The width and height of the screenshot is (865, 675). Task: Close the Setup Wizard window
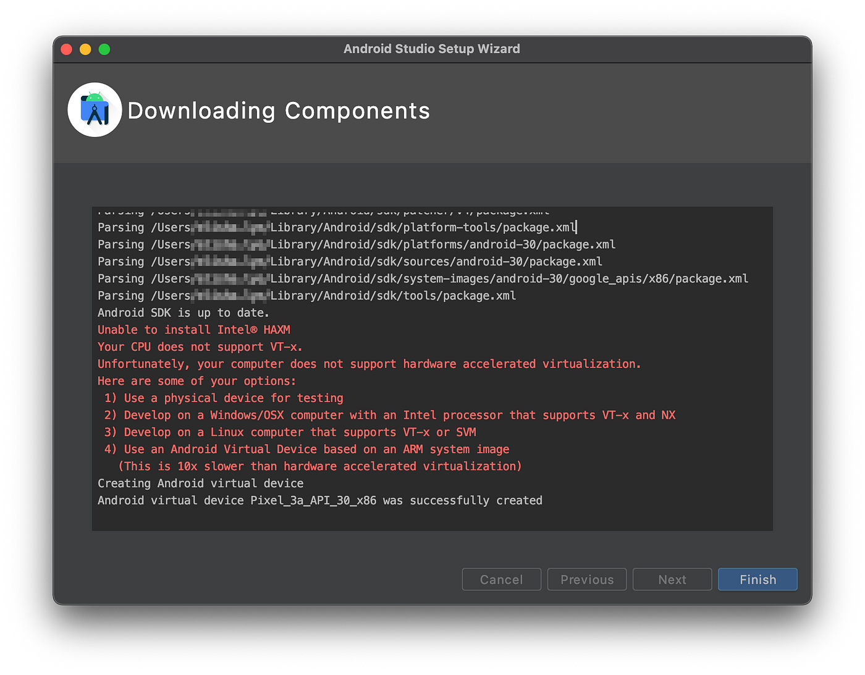coord(67,49)
